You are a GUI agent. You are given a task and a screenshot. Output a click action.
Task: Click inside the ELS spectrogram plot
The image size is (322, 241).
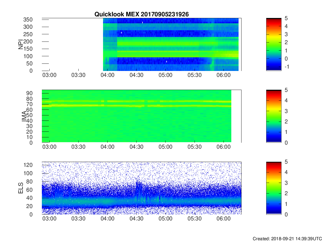(x=141, y=188)
